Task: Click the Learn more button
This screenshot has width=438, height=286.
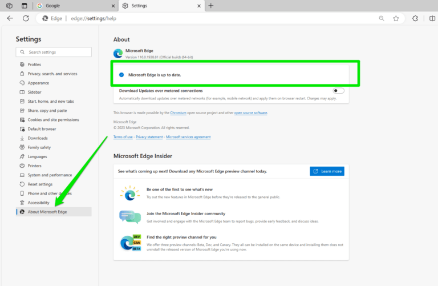Action: pyautogui.click(x=327, y=171)
